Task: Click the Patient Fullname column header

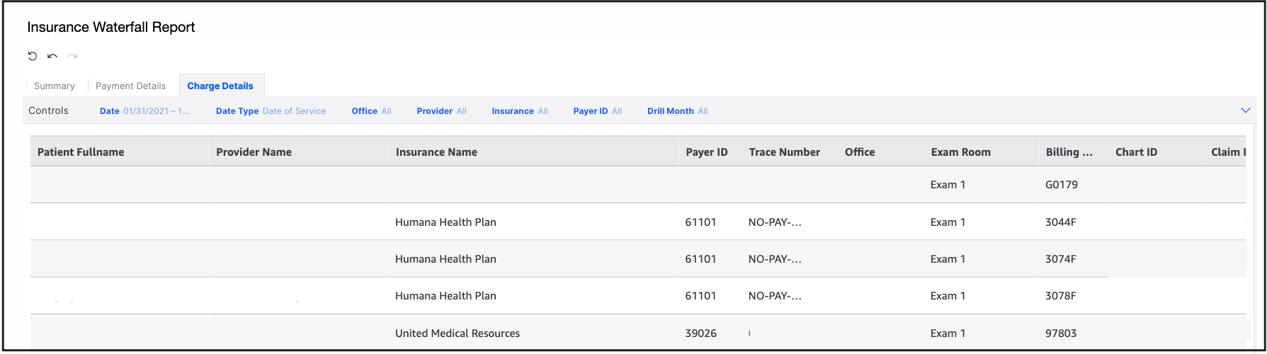Action: tap(81, 152)
